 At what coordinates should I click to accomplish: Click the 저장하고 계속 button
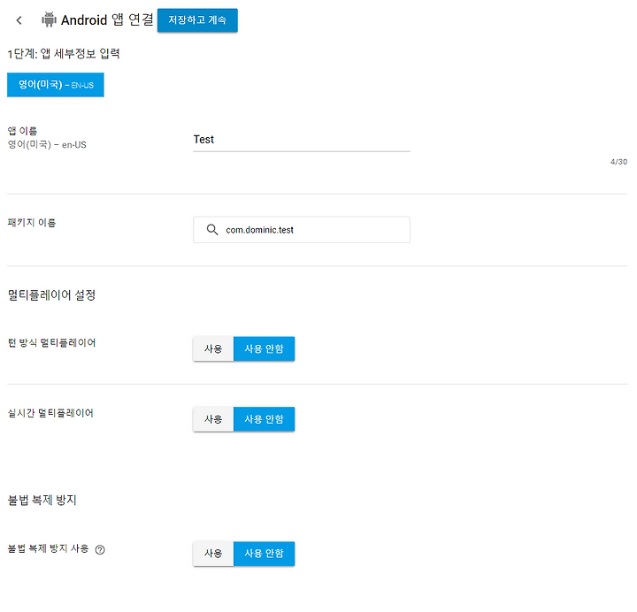click(x=197, y=20)
